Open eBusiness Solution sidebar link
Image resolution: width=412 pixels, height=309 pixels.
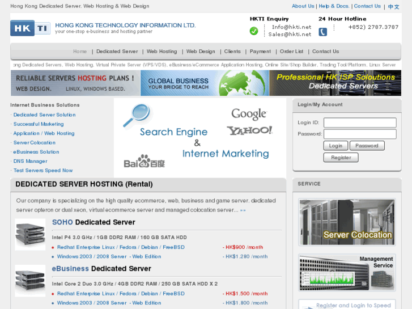(36, 152)
